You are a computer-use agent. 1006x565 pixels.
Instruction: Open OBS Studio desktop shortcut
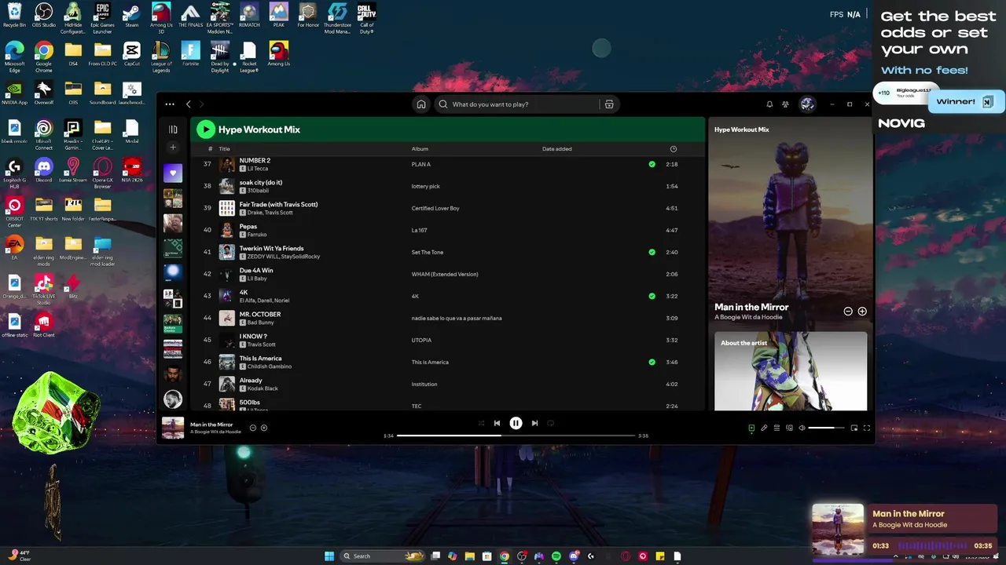(x=44, y=16)
